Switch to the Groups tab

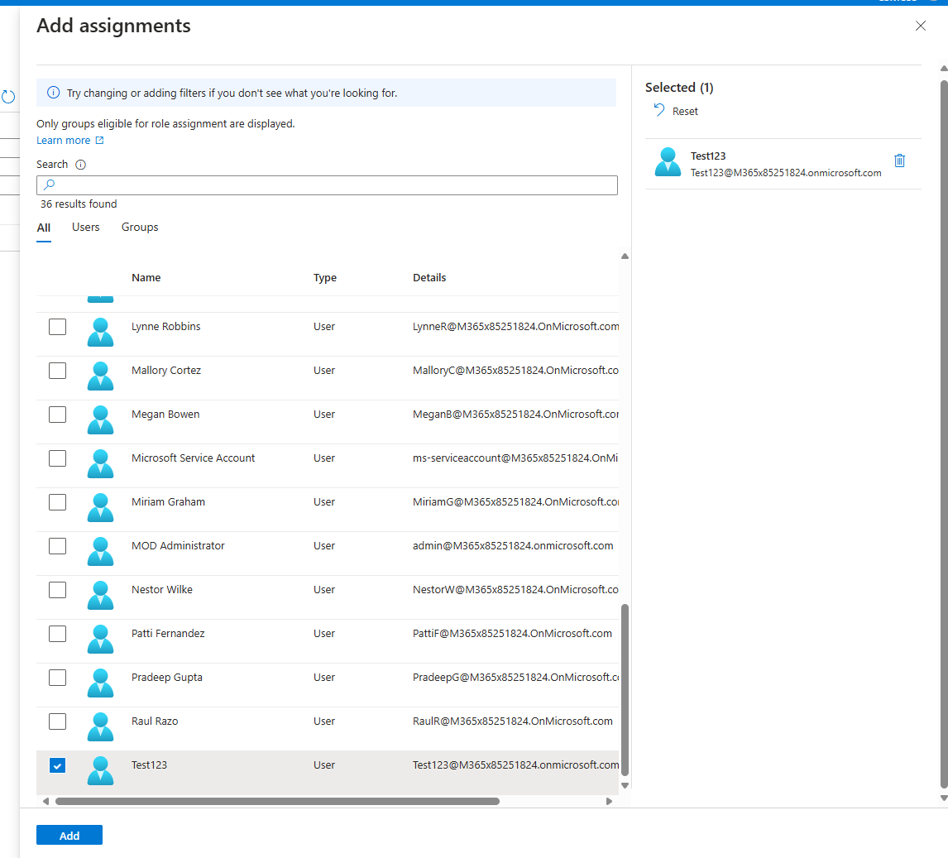point(140,228)
